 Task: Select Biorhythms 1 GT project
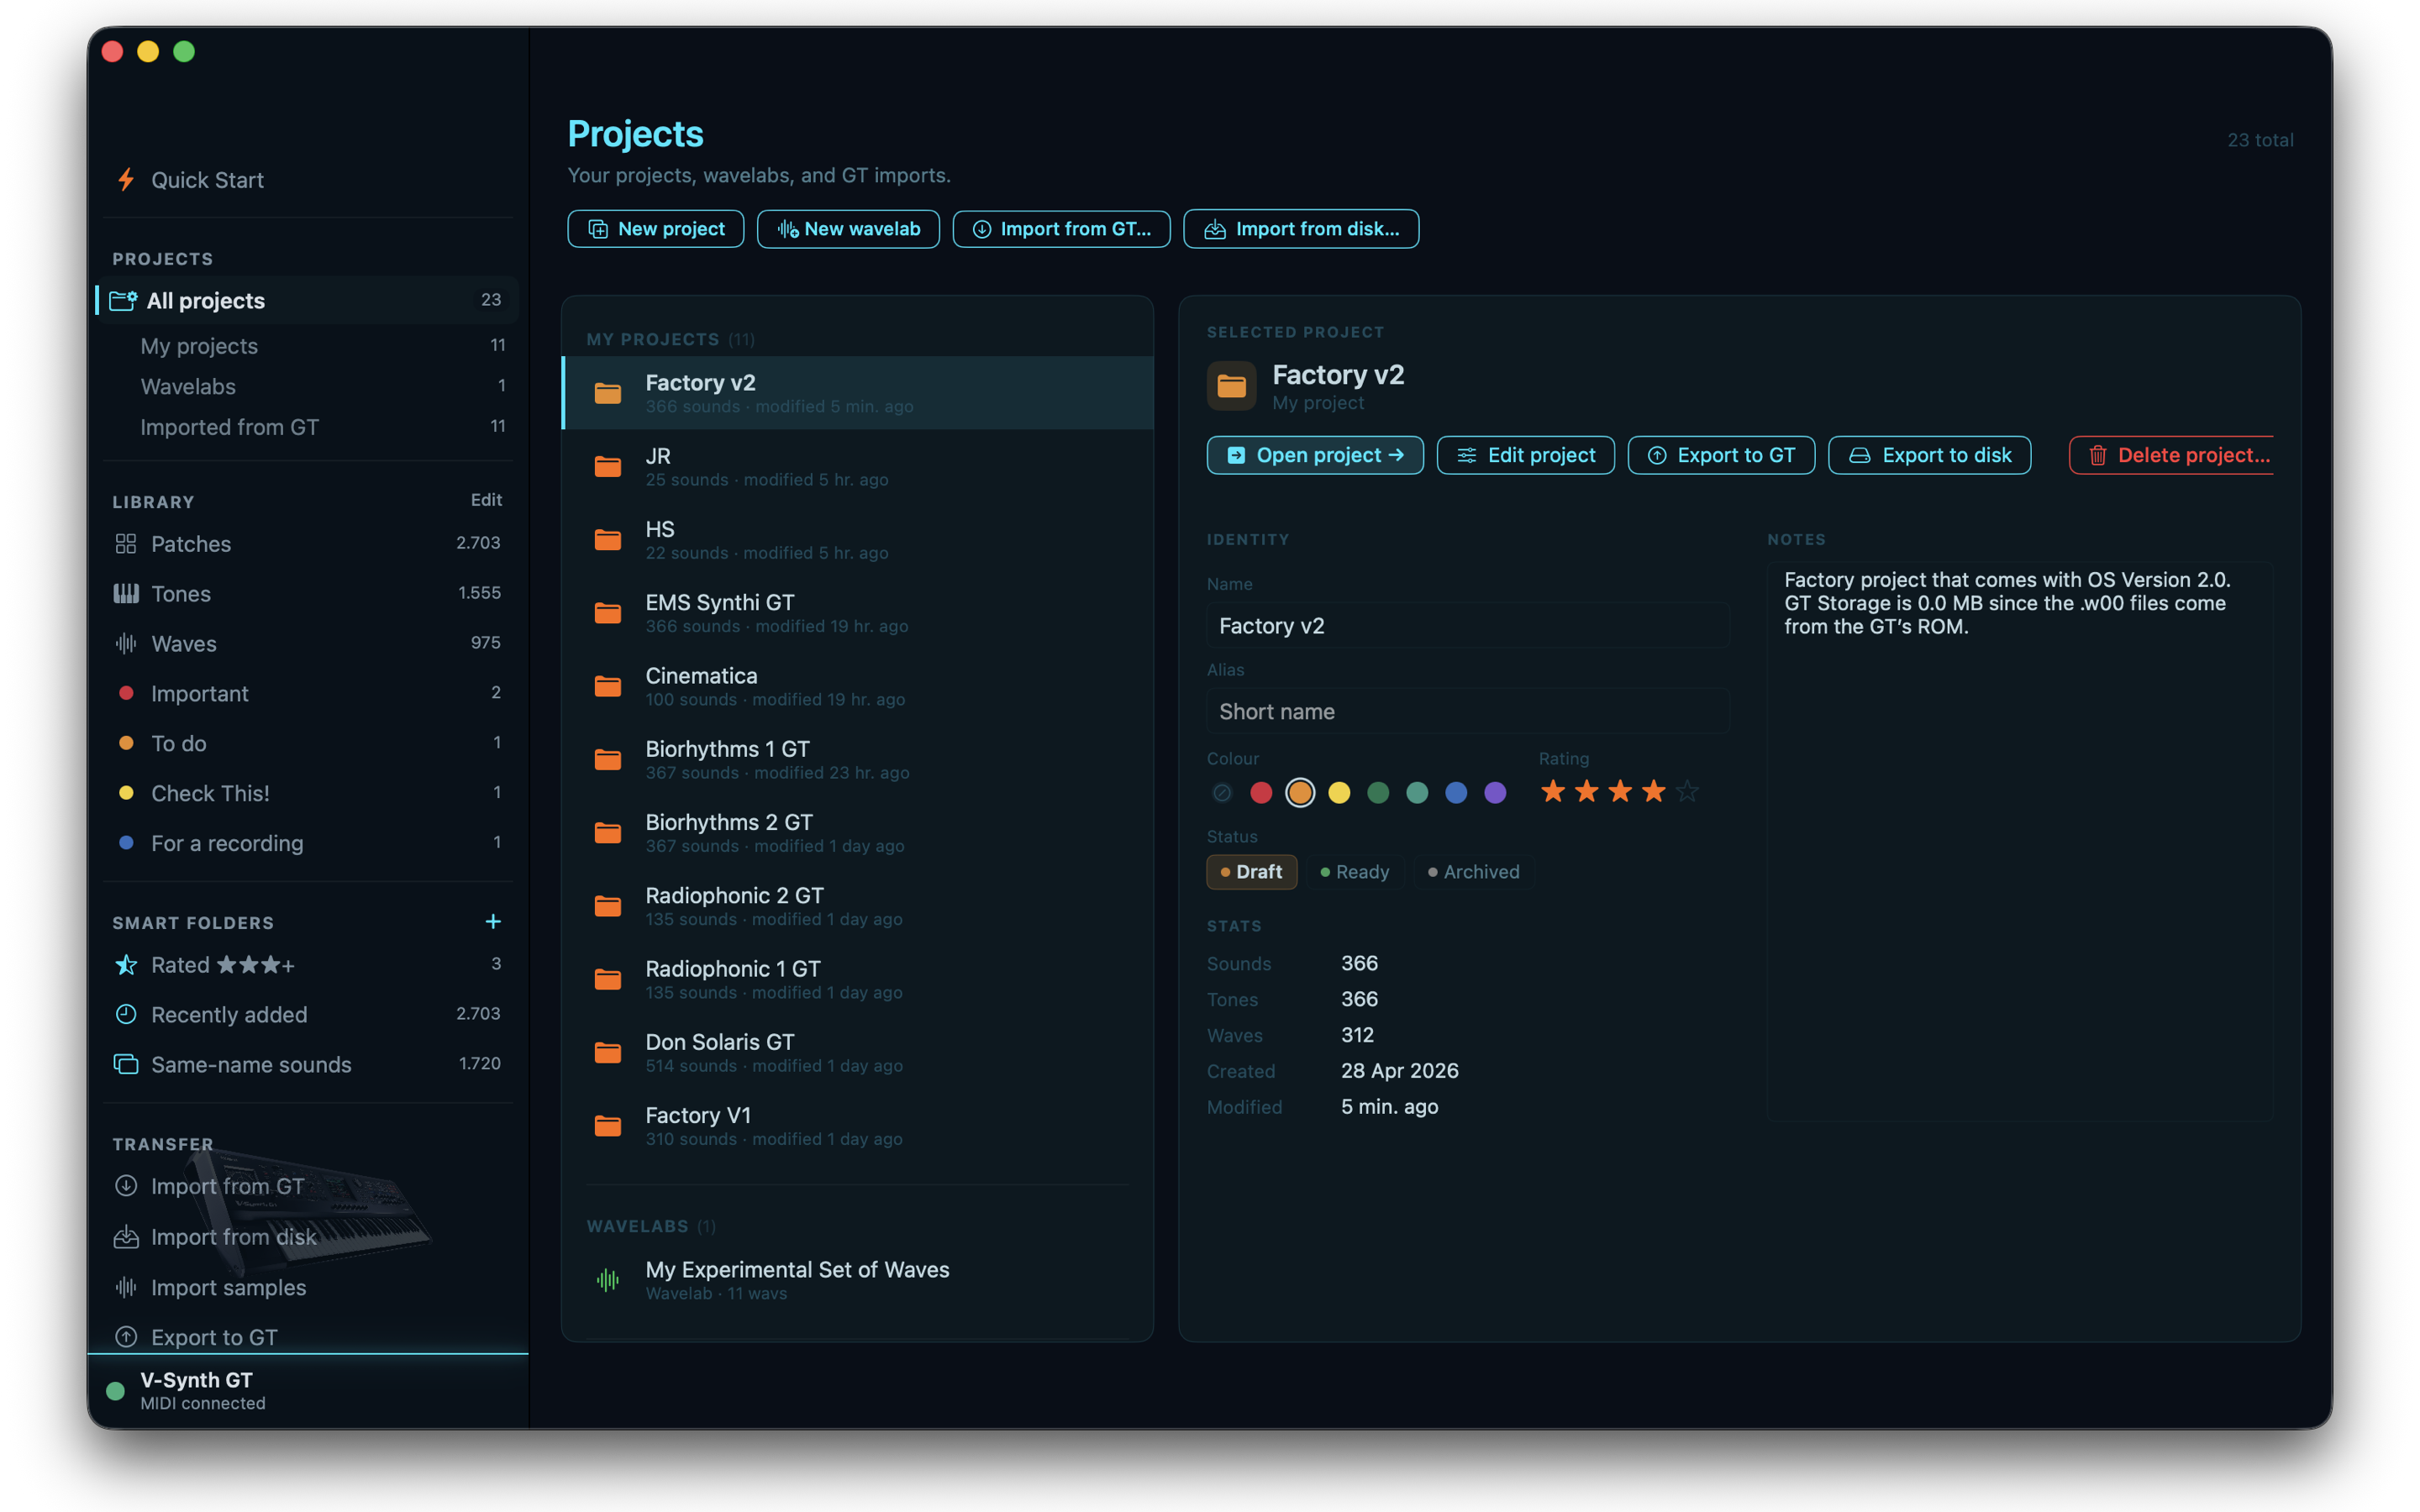tap(858, 760)
